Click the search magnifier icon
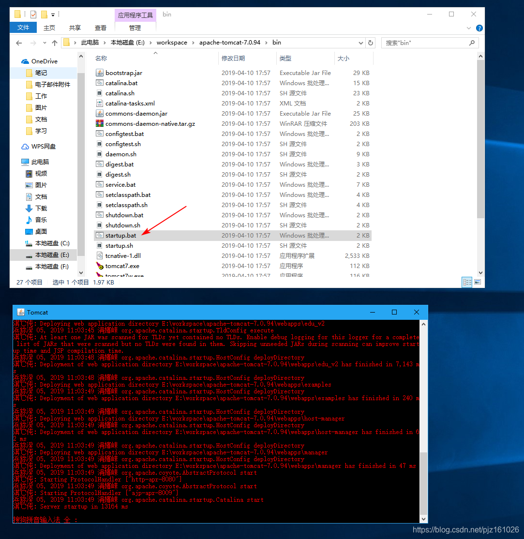 (472, 43)
